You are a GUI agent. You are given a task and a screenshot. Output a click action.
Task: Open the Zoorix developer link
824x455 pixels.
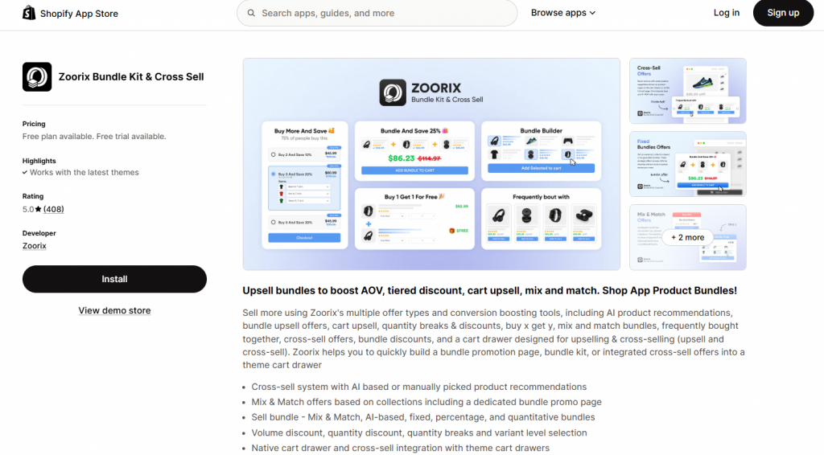coord(34,246)
